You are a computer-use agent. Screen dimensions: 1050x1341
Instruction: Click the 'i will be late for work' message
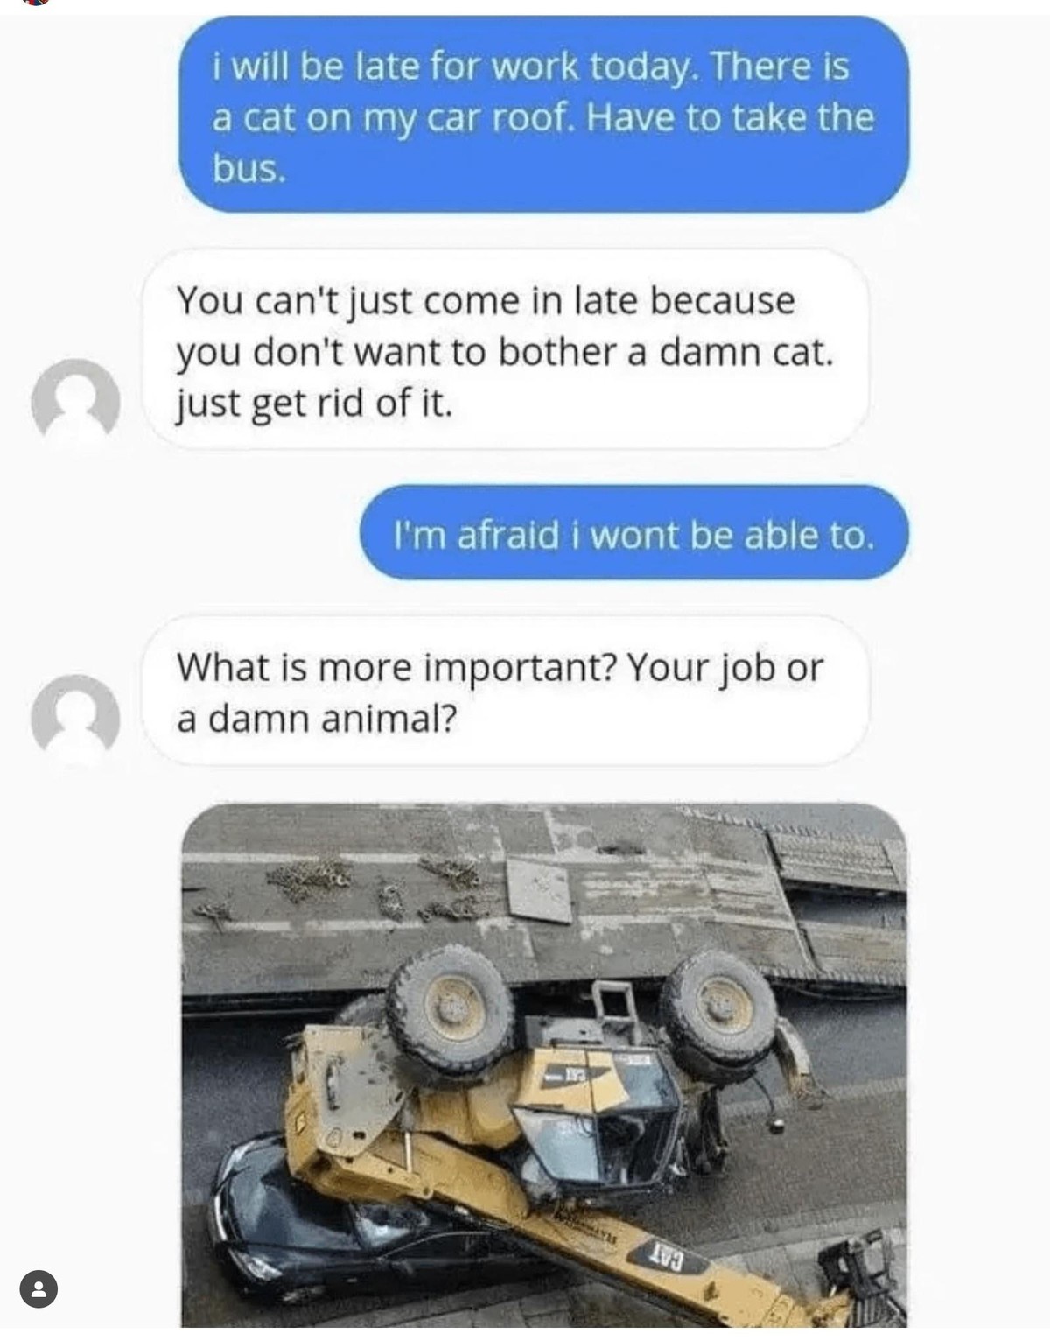pos(544,116)
